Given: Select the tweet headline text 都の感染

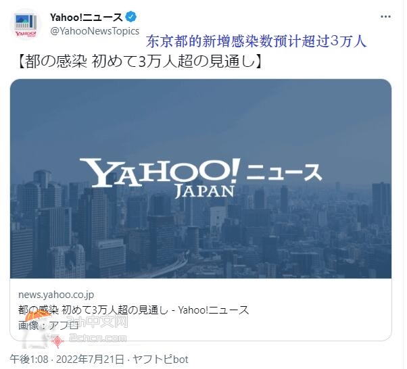Looking at the screenshot, I should coord(56,62).
